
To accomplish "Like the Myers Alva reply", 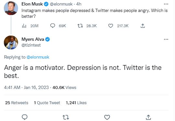I will coord(107,117).
